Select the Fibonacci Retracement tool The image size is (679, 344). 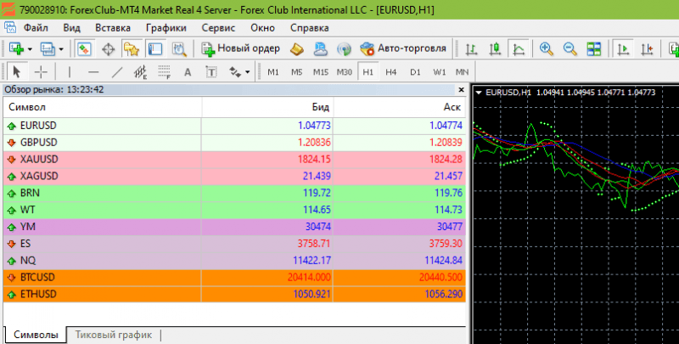[164, 72]
